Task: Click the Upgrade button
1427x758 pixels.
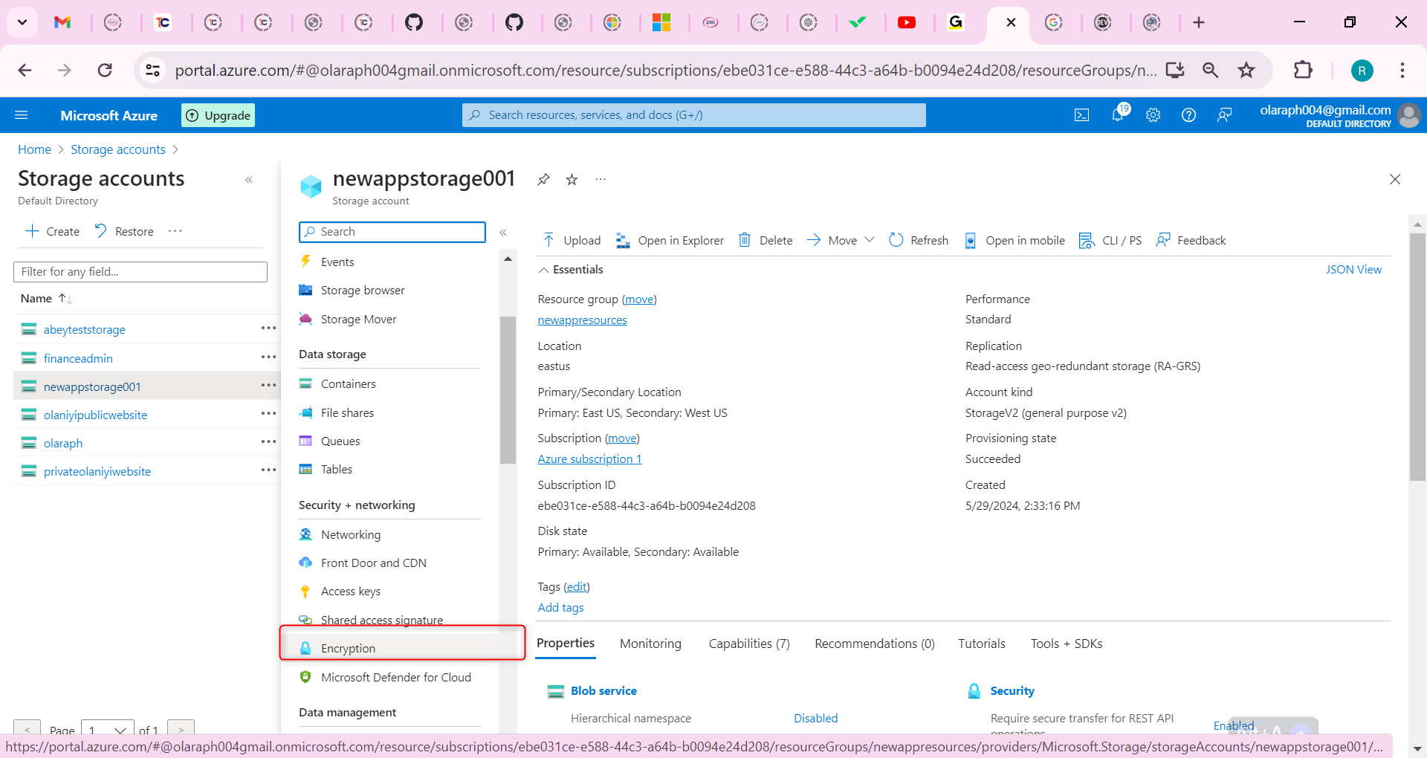Action: click(219, 115)
